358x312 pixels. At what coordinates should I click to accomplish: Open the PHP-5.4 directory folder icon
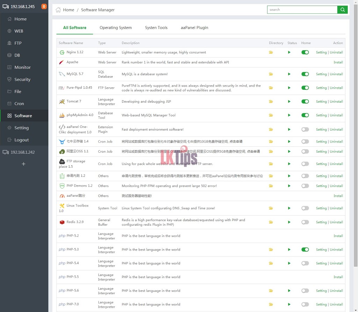[271, 263]
